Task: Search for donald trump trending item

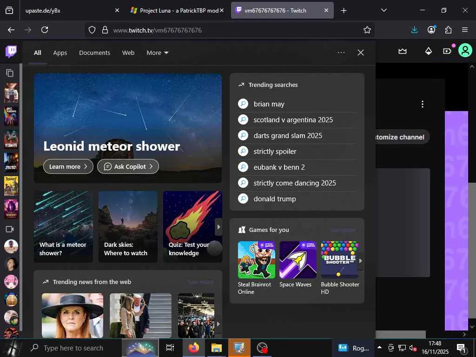Action: [297, 198]
